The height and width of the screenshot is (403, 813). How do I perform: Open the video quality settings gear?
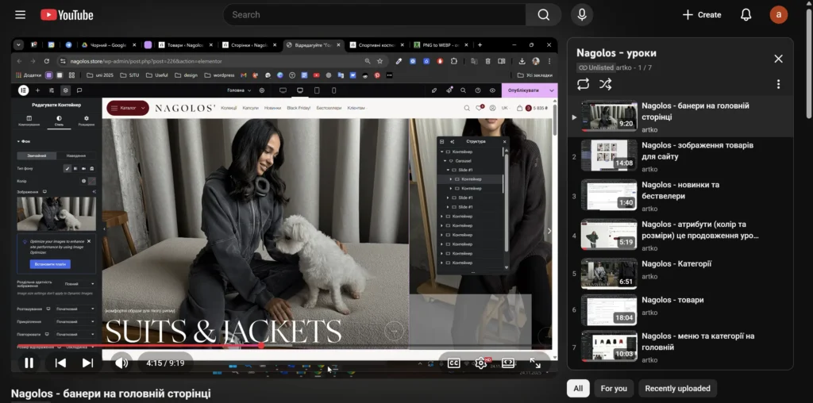(480, 363)
